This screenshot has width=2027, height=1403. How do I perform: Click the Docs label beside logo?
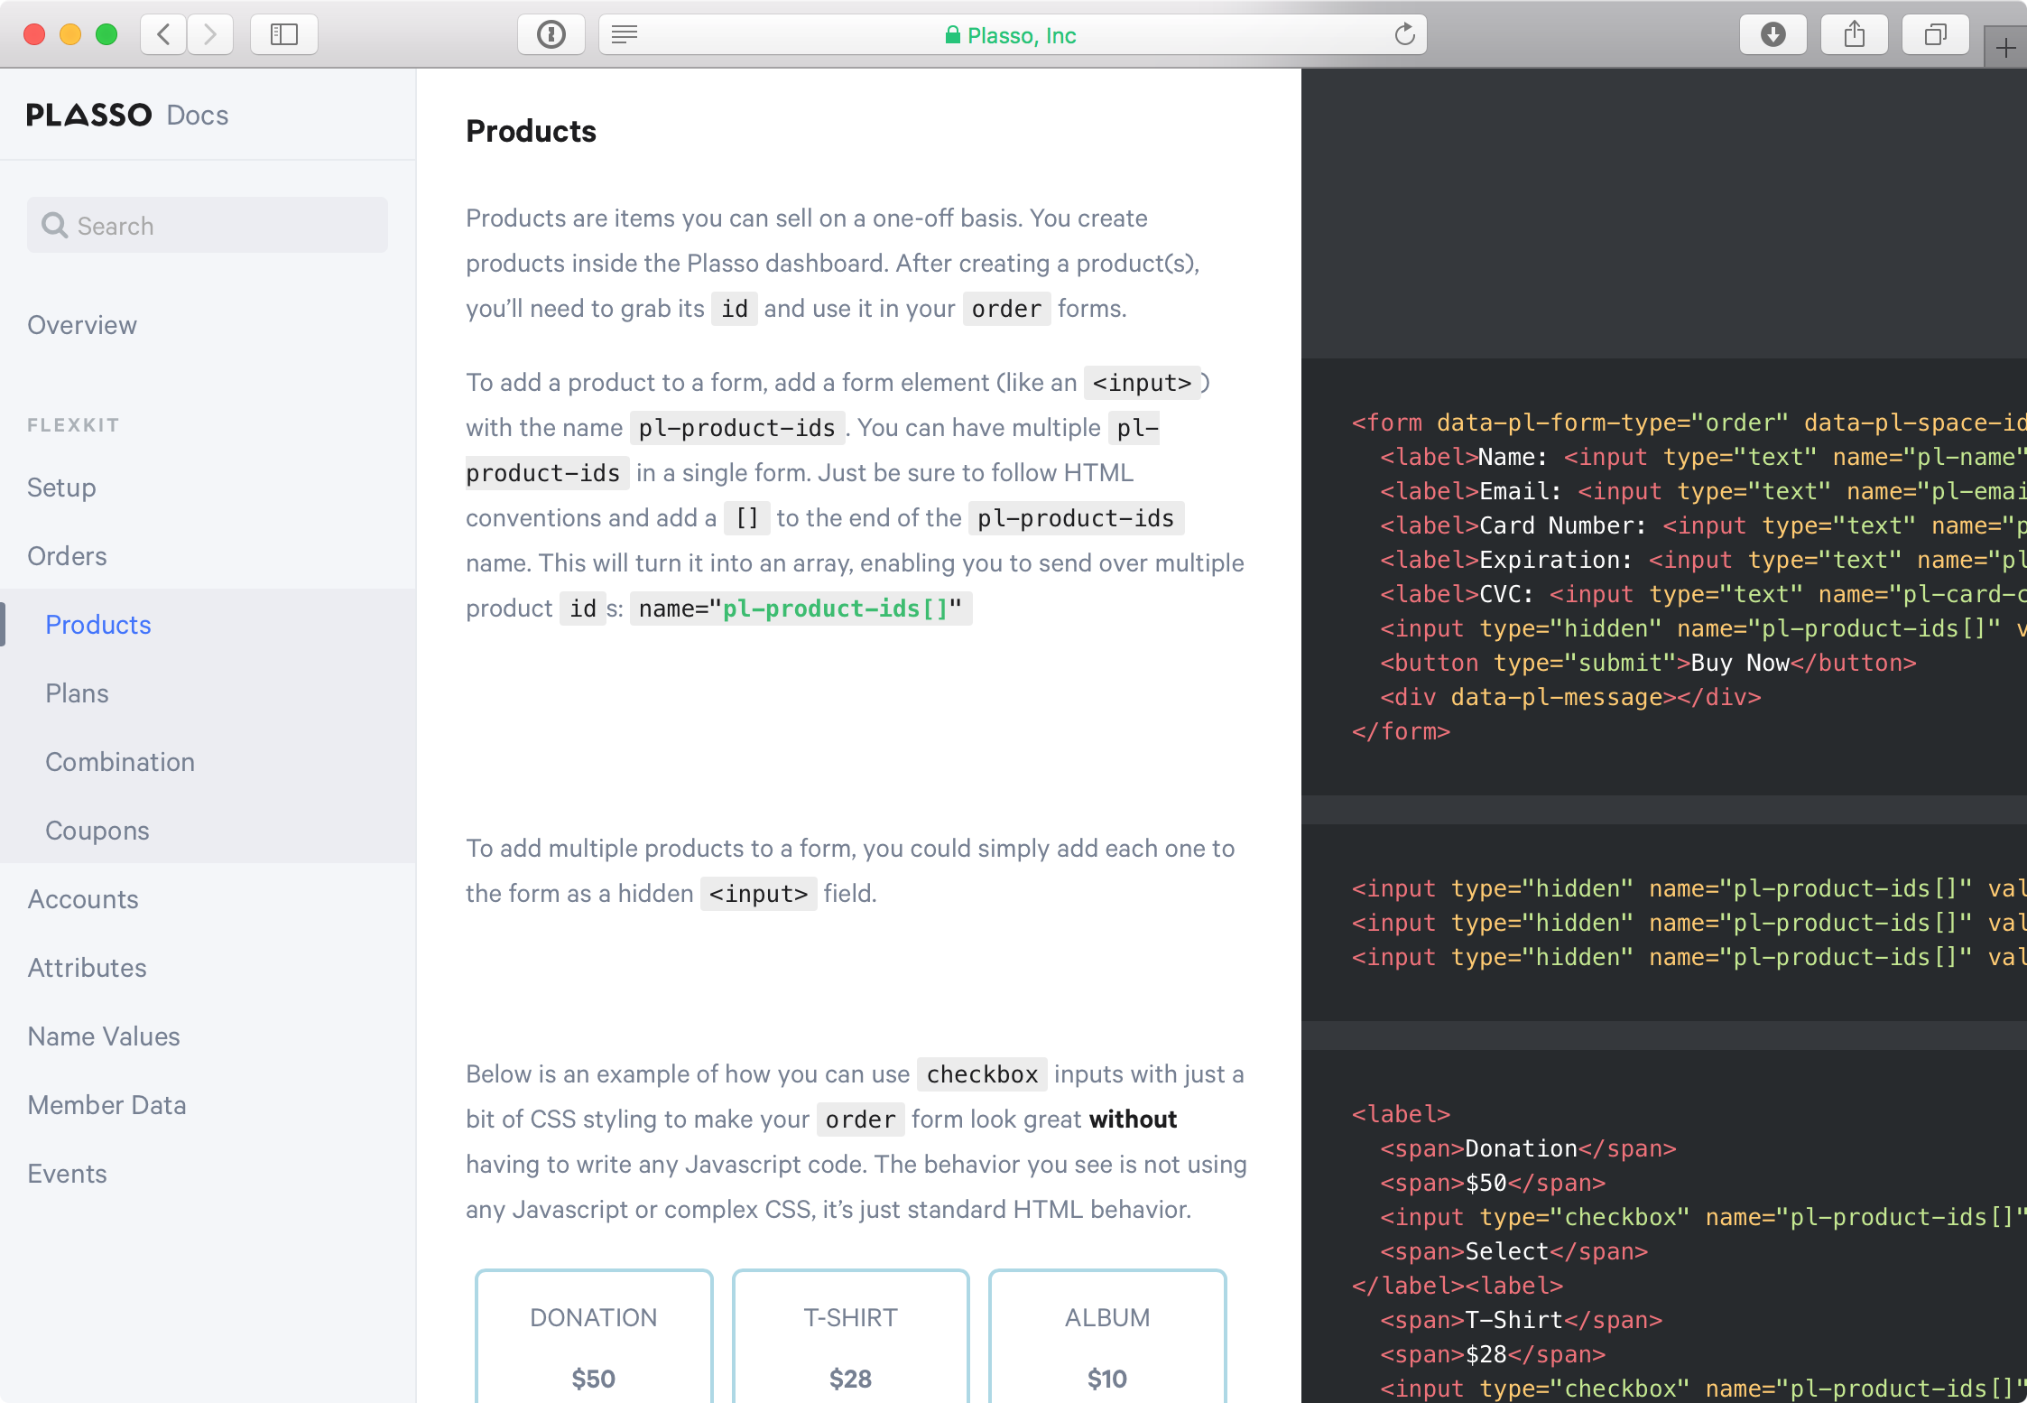[198, 115]
